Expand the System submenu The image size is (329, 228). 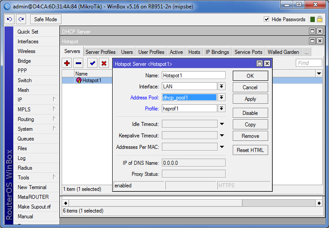point(54,128)
